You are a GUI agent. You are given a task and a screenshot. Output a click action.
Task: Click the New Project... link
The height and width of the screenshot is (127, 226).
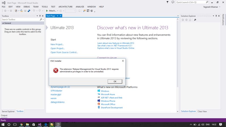57,44
